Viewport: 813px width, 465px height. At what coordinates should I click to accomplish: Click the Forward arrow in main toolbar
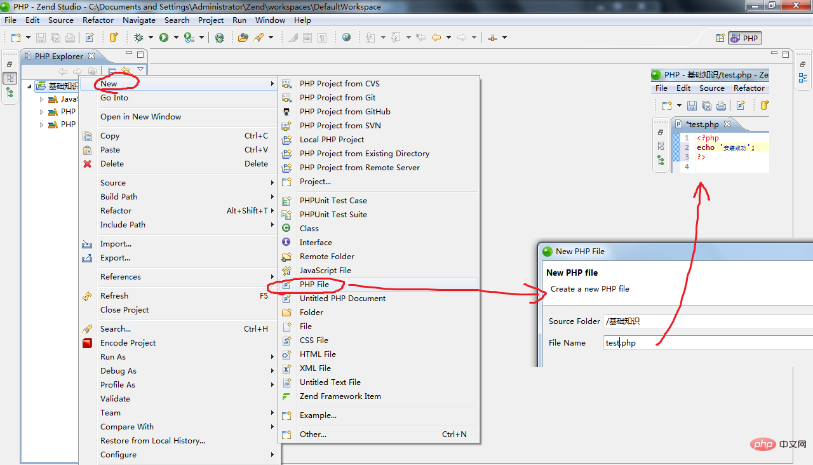(x=462, y=37)
